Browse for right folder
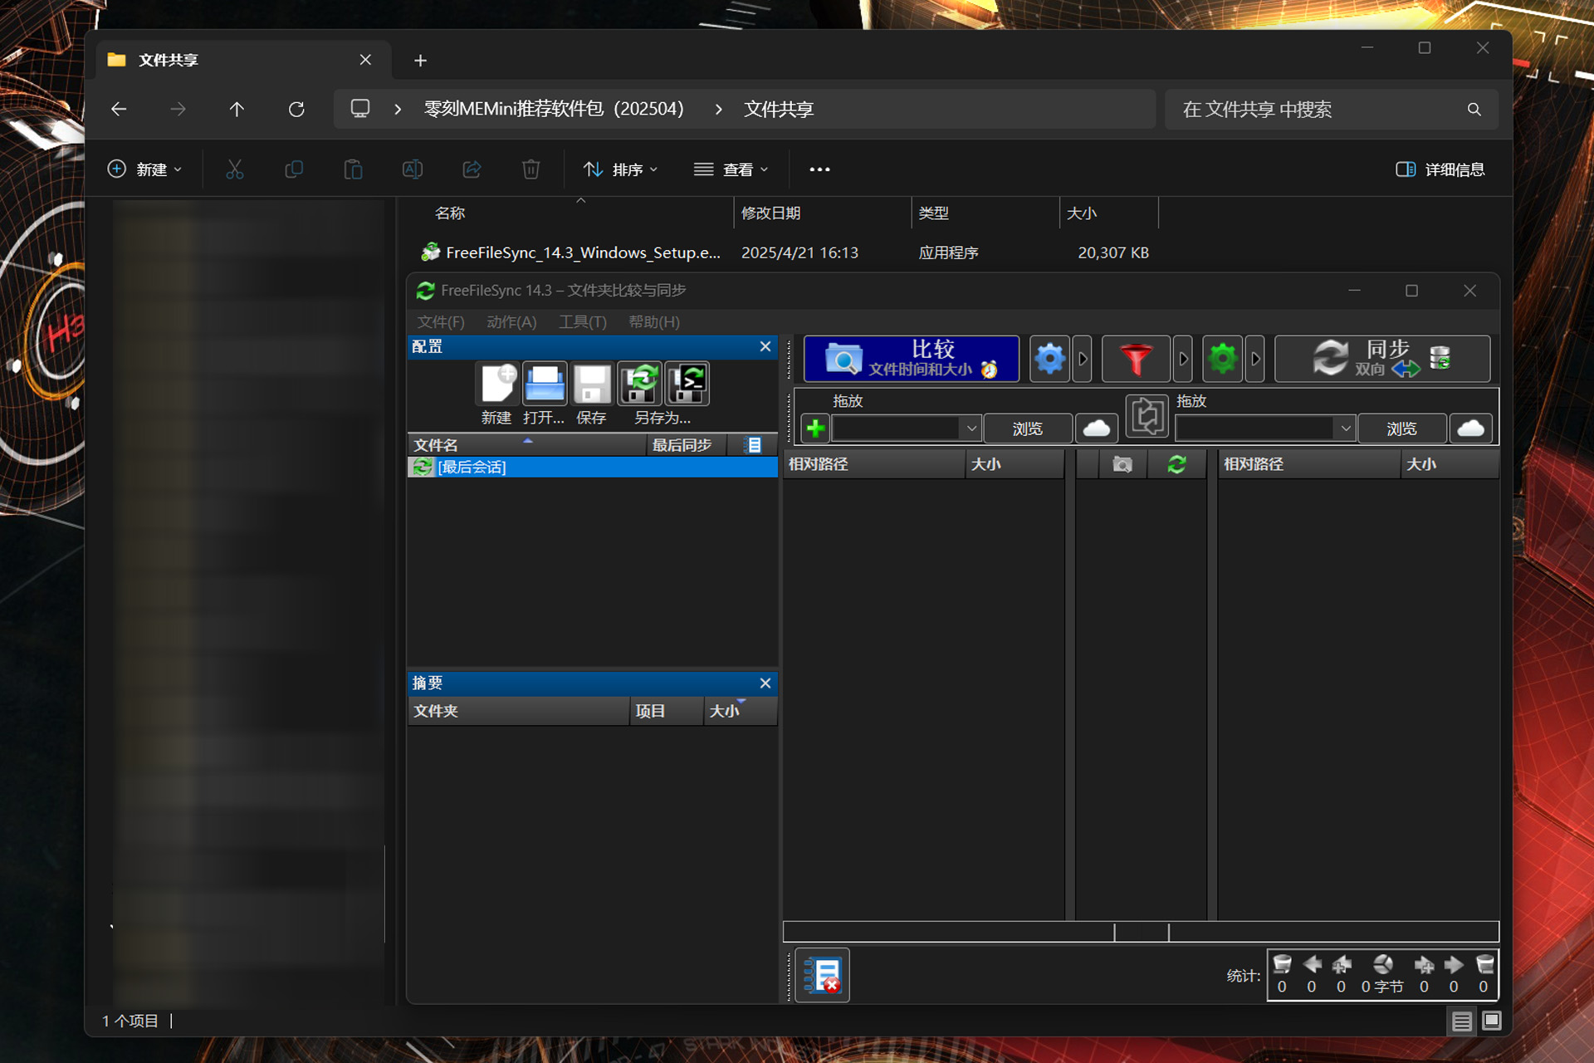 (x=1402, y=429)
